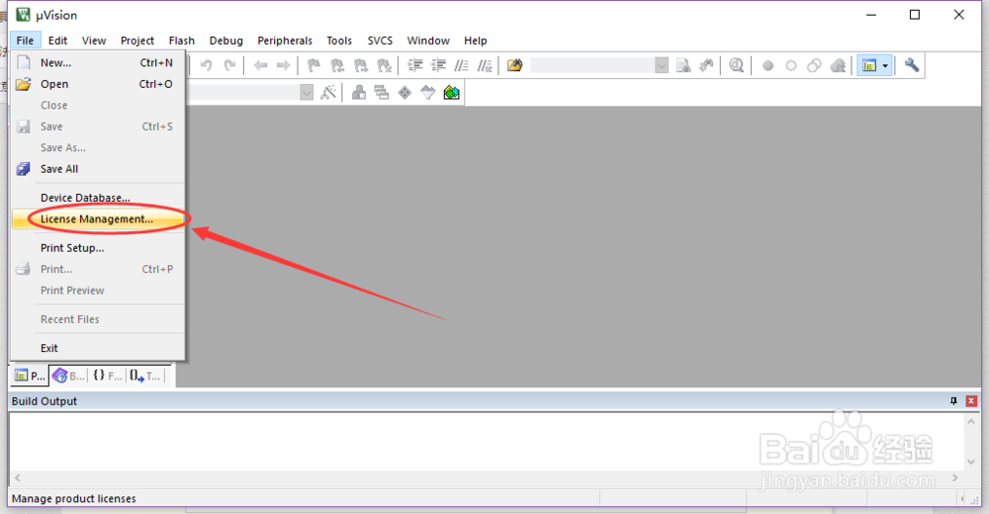989x514 pixels.
Task: Click the Incremental Find binoculars icon
Action: pos(706,65)
